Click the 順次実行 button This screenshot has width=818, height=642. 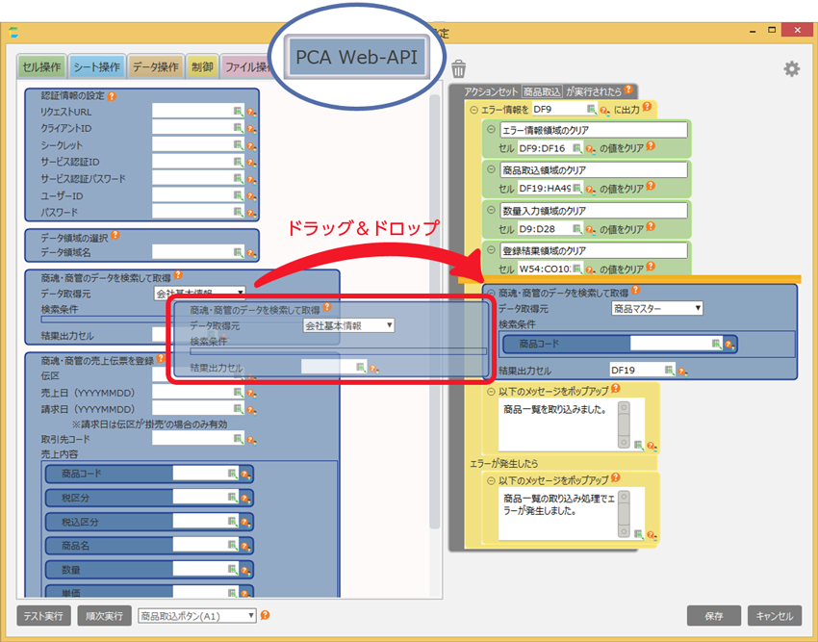coord(104,616)
